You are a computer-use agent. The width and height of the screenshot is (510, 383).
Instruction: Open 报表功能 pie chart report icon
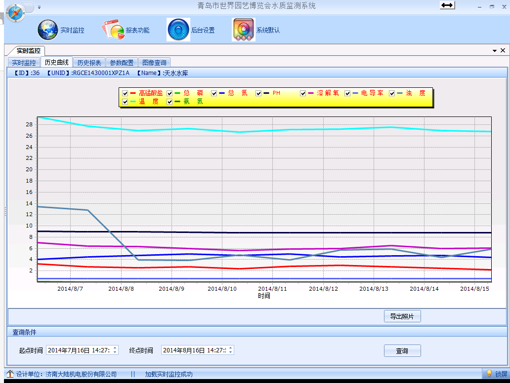[113, 30]
